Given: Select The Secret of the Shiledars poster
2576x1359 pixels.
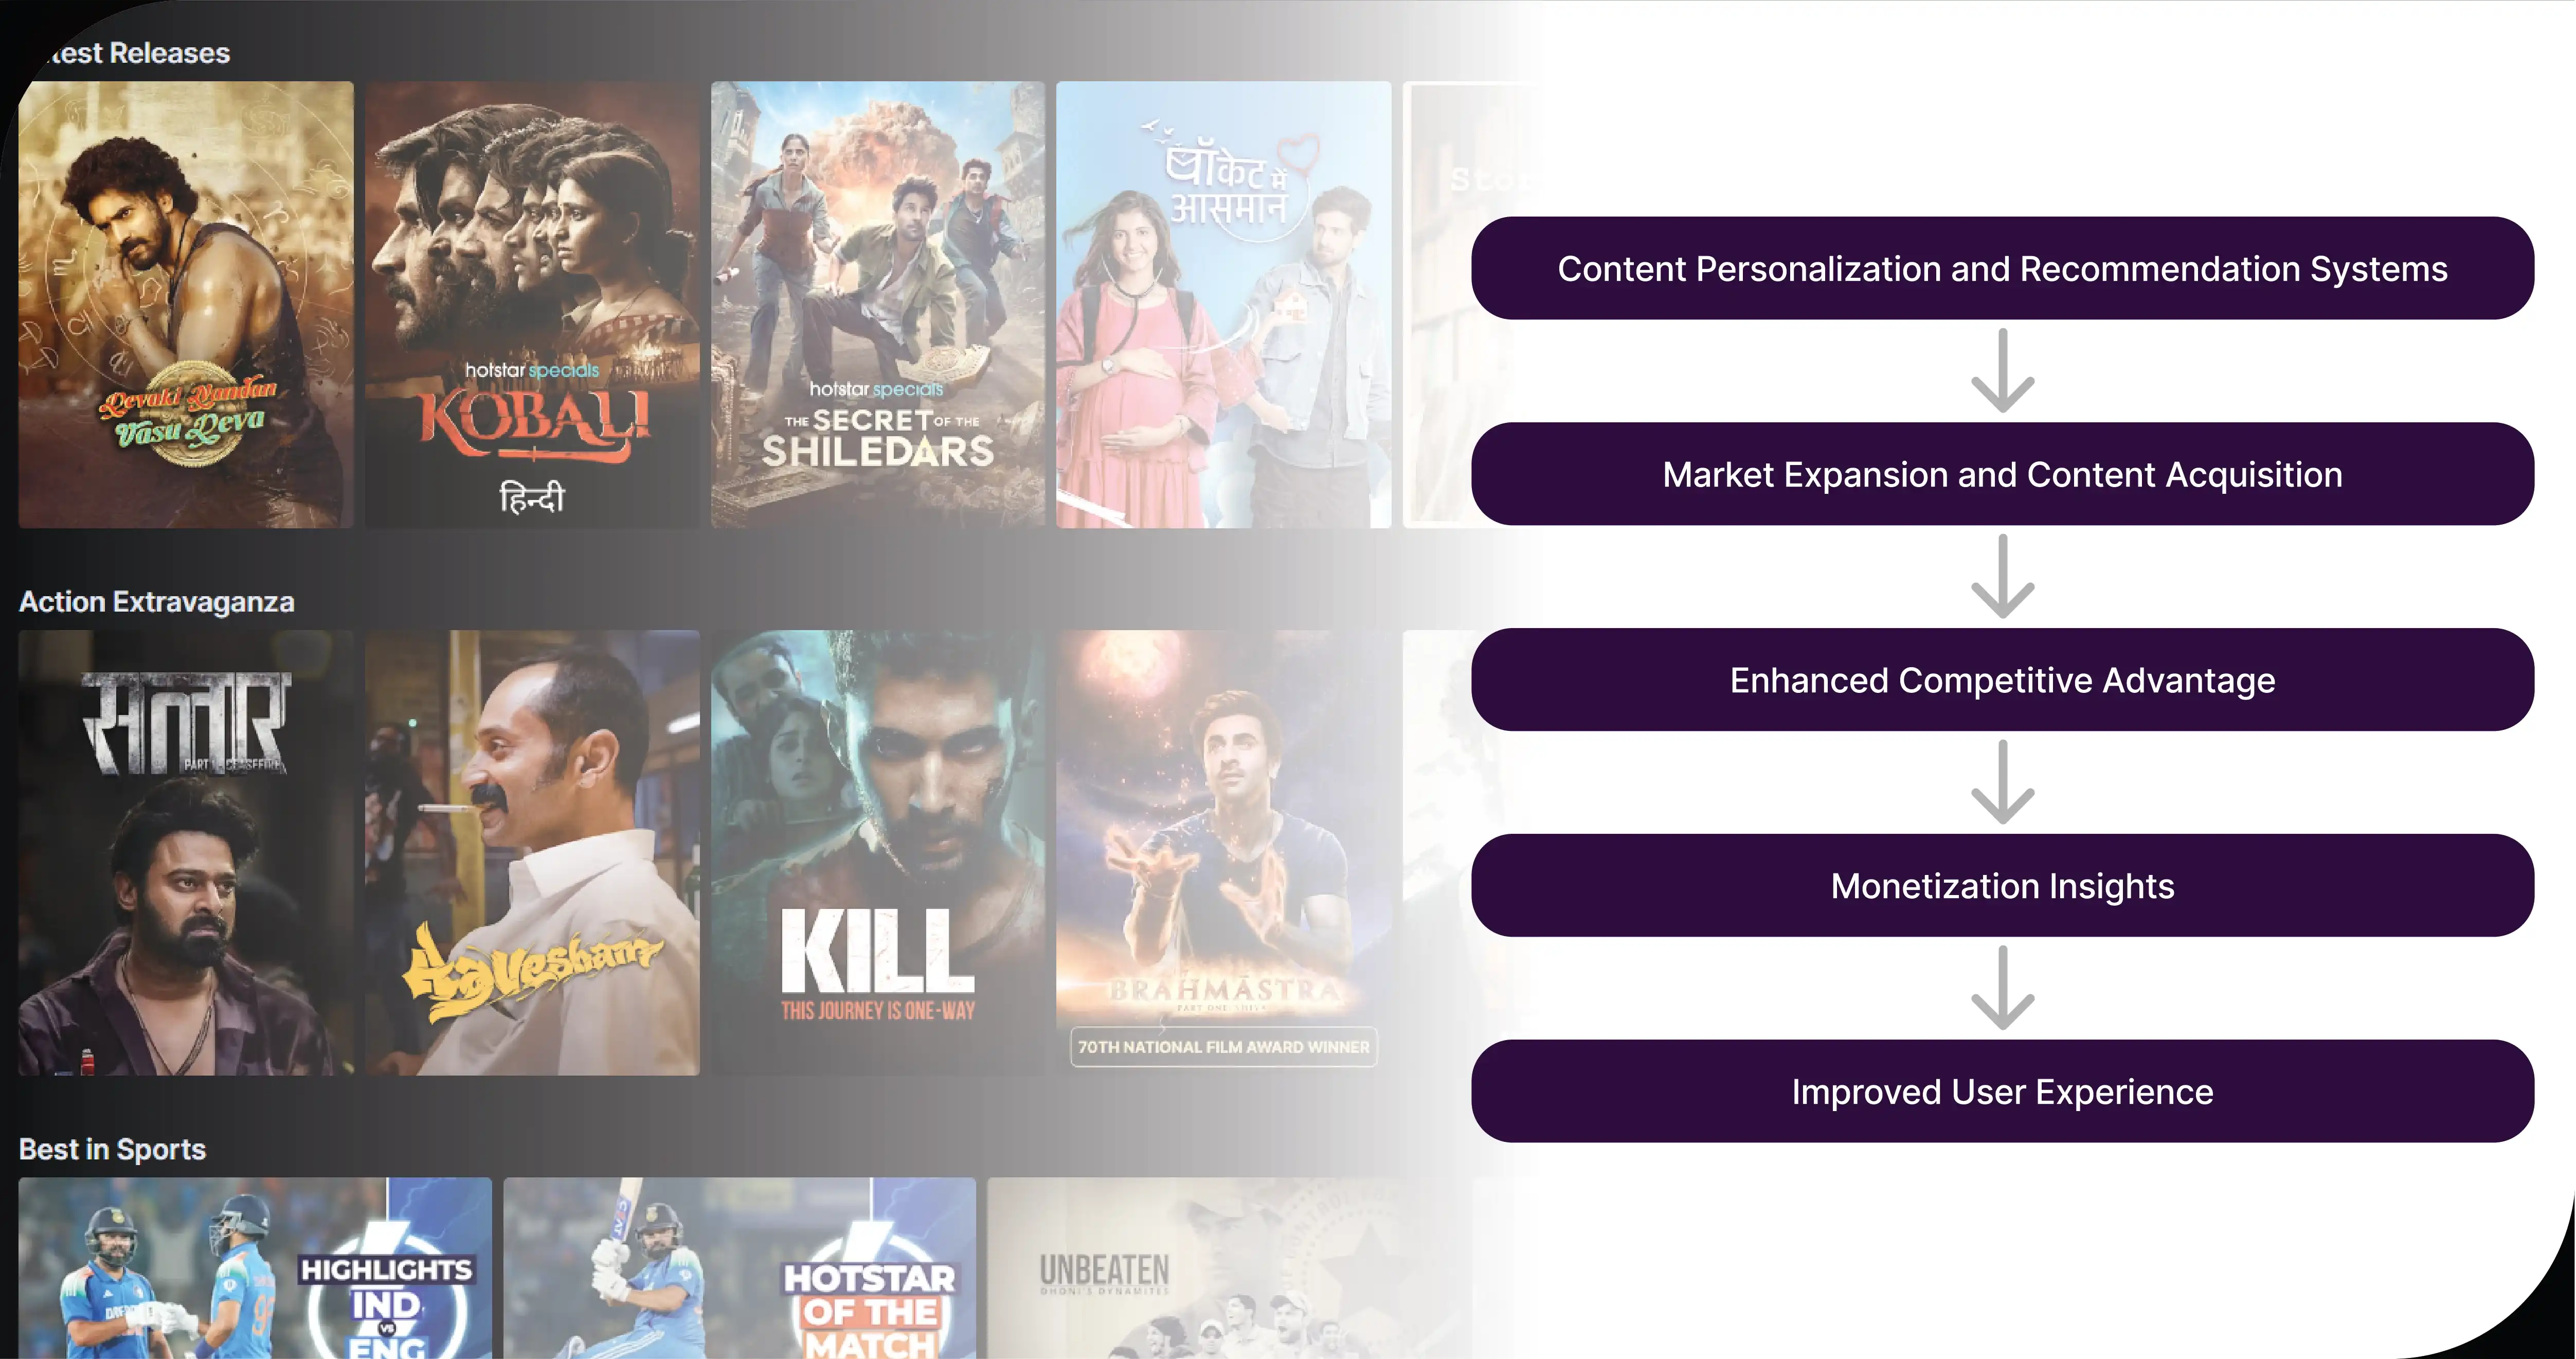Looking at the screenshot, I should pyautogui.click(x=878, y=304).
